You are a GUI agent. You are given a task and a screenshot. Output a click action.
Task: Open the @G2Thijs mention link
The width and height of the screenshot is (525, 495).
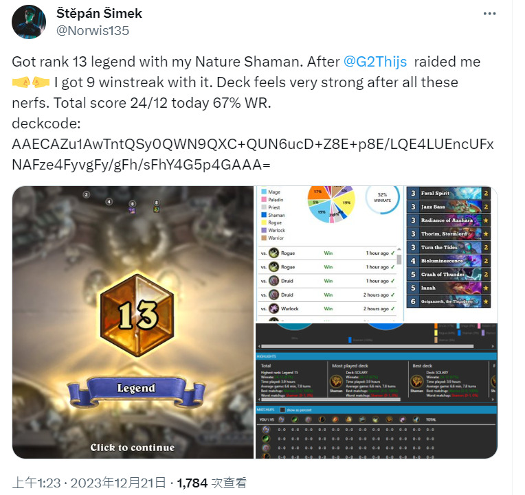pos(375,62)
